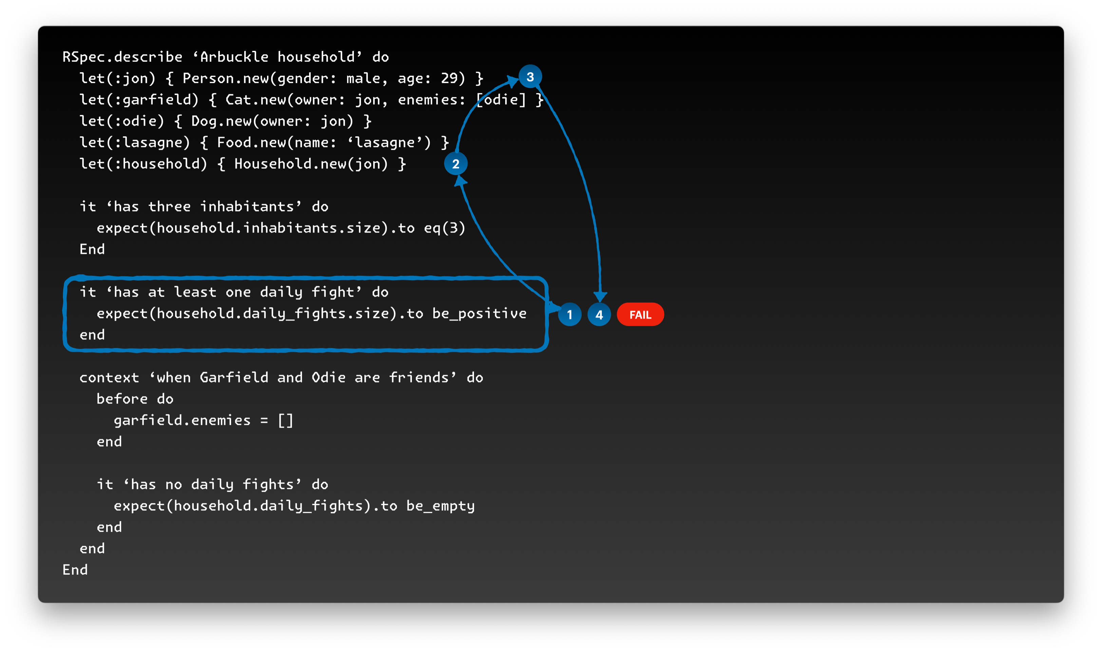
Task: Click the arrowhead pointing into circle 4
Action: [600, 296]
